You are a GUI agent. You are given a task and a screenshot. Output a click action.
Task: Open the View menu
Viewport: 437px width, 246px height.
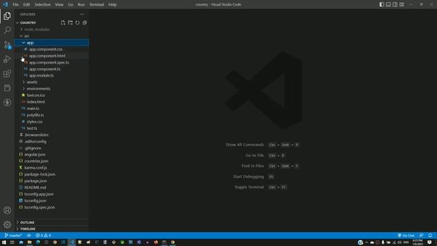point(59,5)
